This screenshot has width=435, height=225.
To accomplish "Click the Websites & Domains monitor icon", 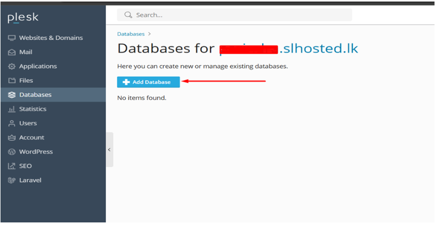I will coord(12,38).
